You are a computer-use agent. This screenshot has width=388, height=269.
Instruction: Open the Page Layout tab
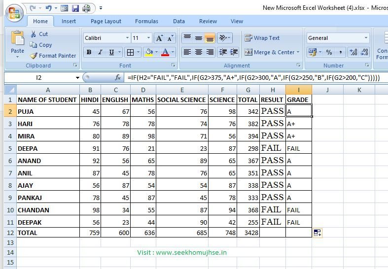(x=106, y=21)
